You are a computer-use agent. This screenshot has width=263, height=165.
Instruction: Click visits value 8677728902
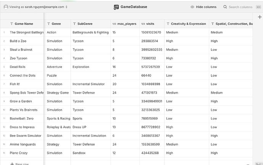[151, 127]
